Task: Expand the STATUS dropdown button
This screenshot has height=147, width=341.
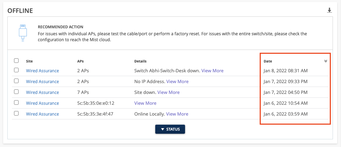Action: pos(170,129)
